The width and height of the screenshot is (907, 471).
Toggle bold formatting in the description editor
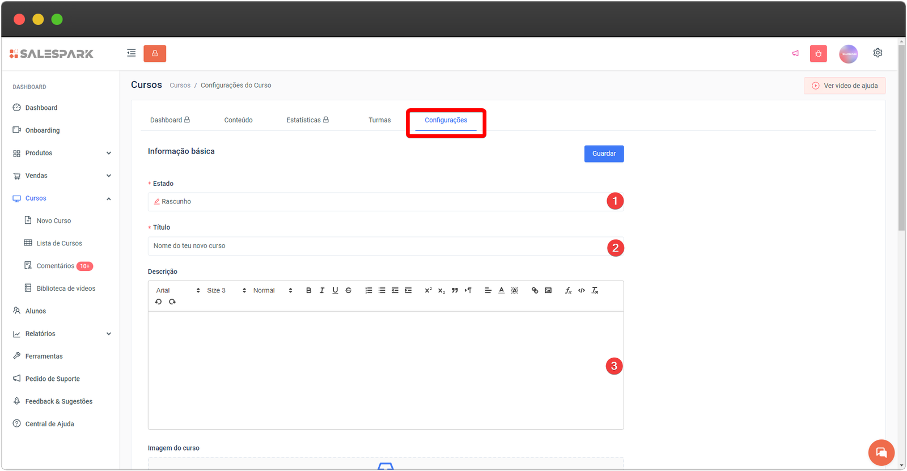coord(308,291)
